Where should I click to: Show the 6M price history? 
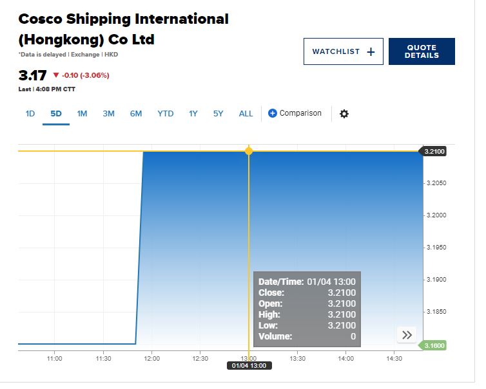tap(136, 114)
